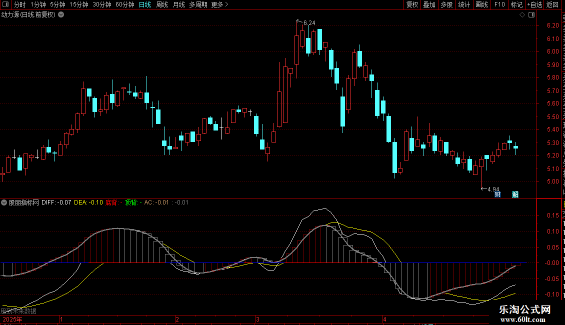Open 多周期 multi-period view
This screenshot has width=565, height=325.
(198, 4)
